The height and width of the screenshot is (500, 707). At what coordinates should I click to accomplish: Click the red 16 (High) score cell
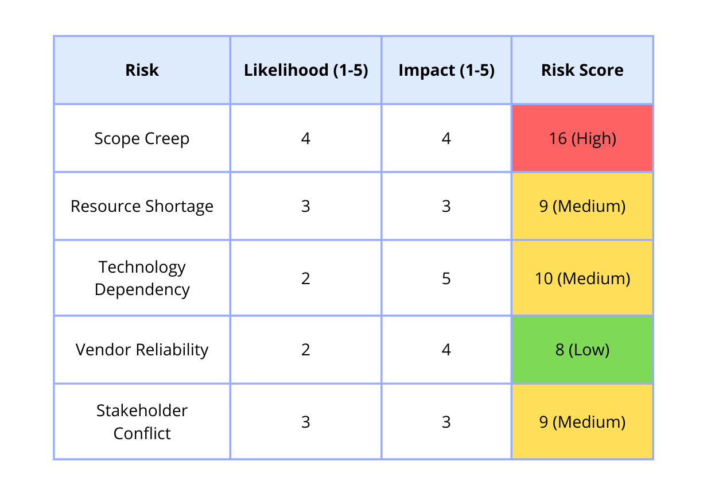[582, 138]
